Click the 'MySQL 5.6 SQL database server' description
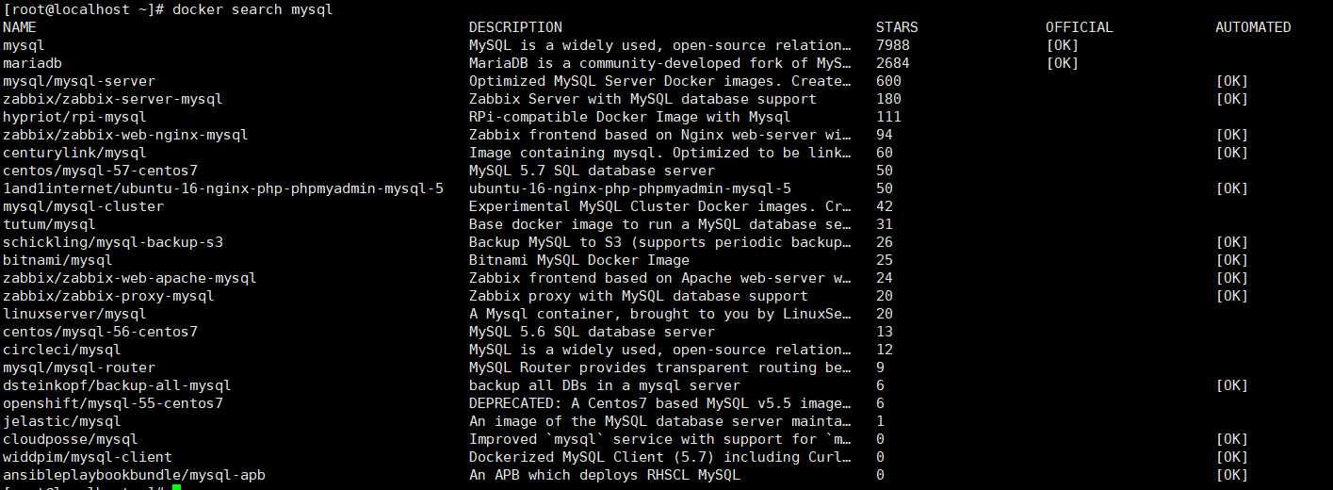This screenshot has width=1333, height=490. tap(592, 332)
